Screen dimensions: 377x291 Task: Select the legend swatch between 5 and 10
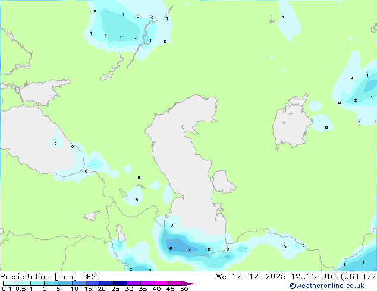point(65,283)
